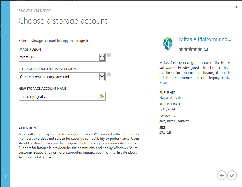Viewport: 242px width, 187px height.
Task: Click the checkmark button to finish
Action: point(232,175)
